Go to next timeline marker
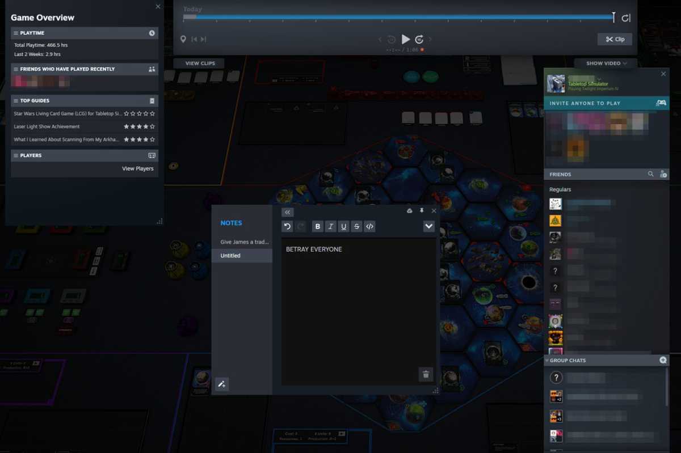 [x=203, y=39]
